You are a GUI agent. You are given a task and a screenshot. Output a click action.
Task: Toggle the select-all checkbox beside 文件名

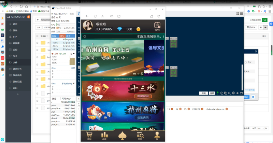coord(38,36)
